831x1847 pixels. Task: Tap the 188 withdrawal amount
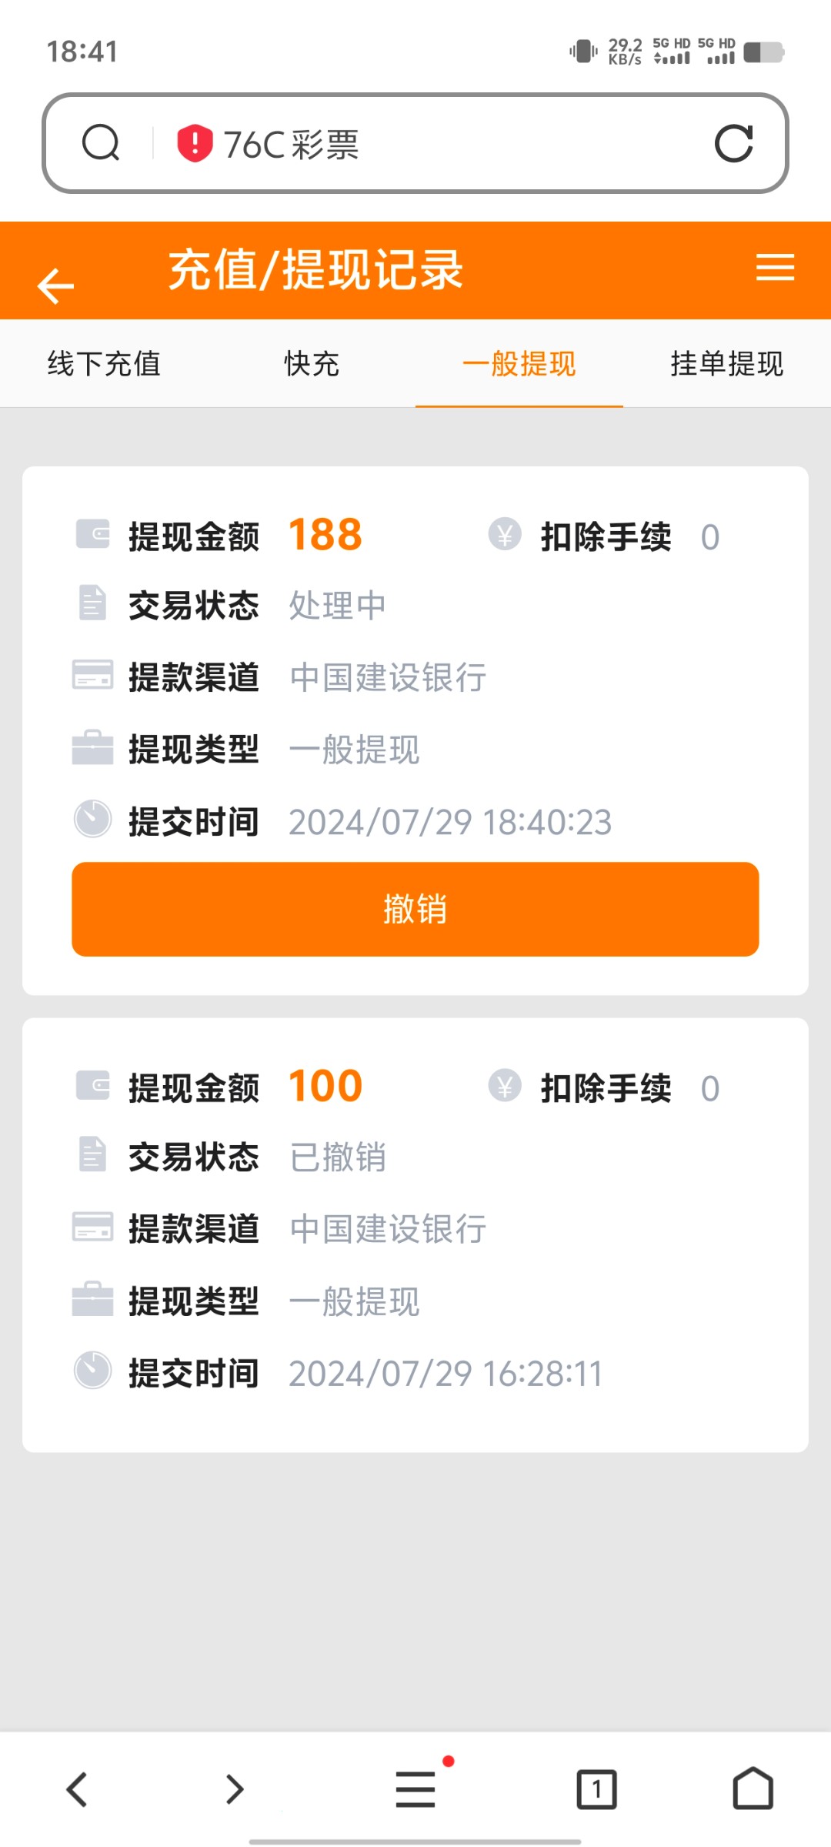click(x=325, y=535)
